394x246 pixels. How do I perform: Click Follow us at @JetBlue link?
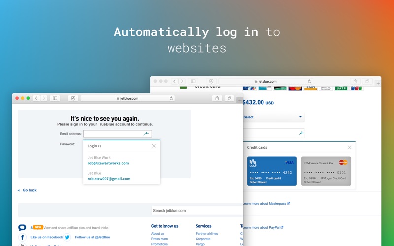click(93, 237)
